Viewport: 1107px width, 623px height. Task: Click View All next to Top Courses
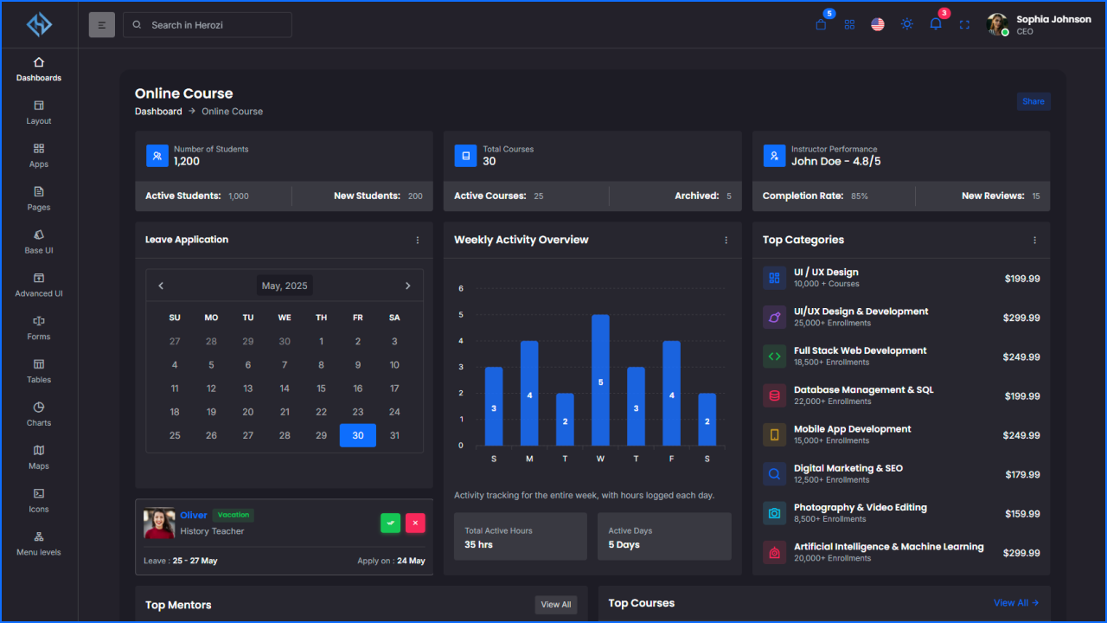coord(1015,603)
